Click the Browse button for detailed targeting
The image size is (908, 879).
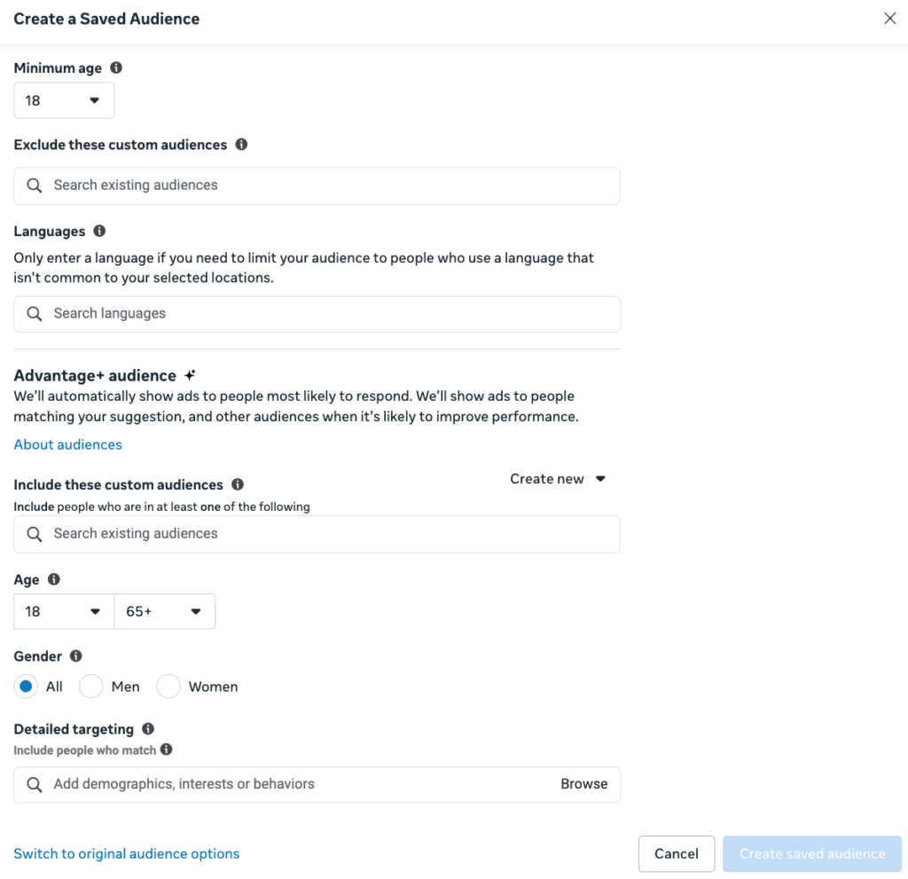[x=584, y=784]
